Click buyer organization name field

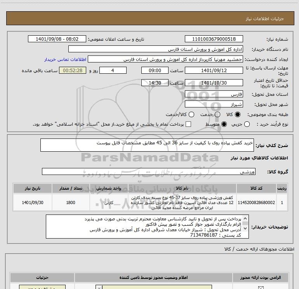(x=156, y=49)
